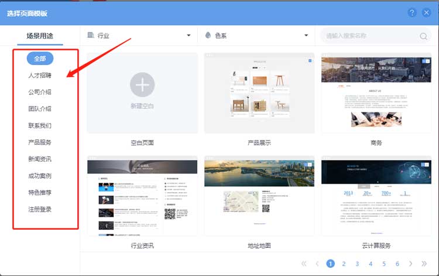Click the help question mark icon
The image size is (439, 276).
point(412,12)
